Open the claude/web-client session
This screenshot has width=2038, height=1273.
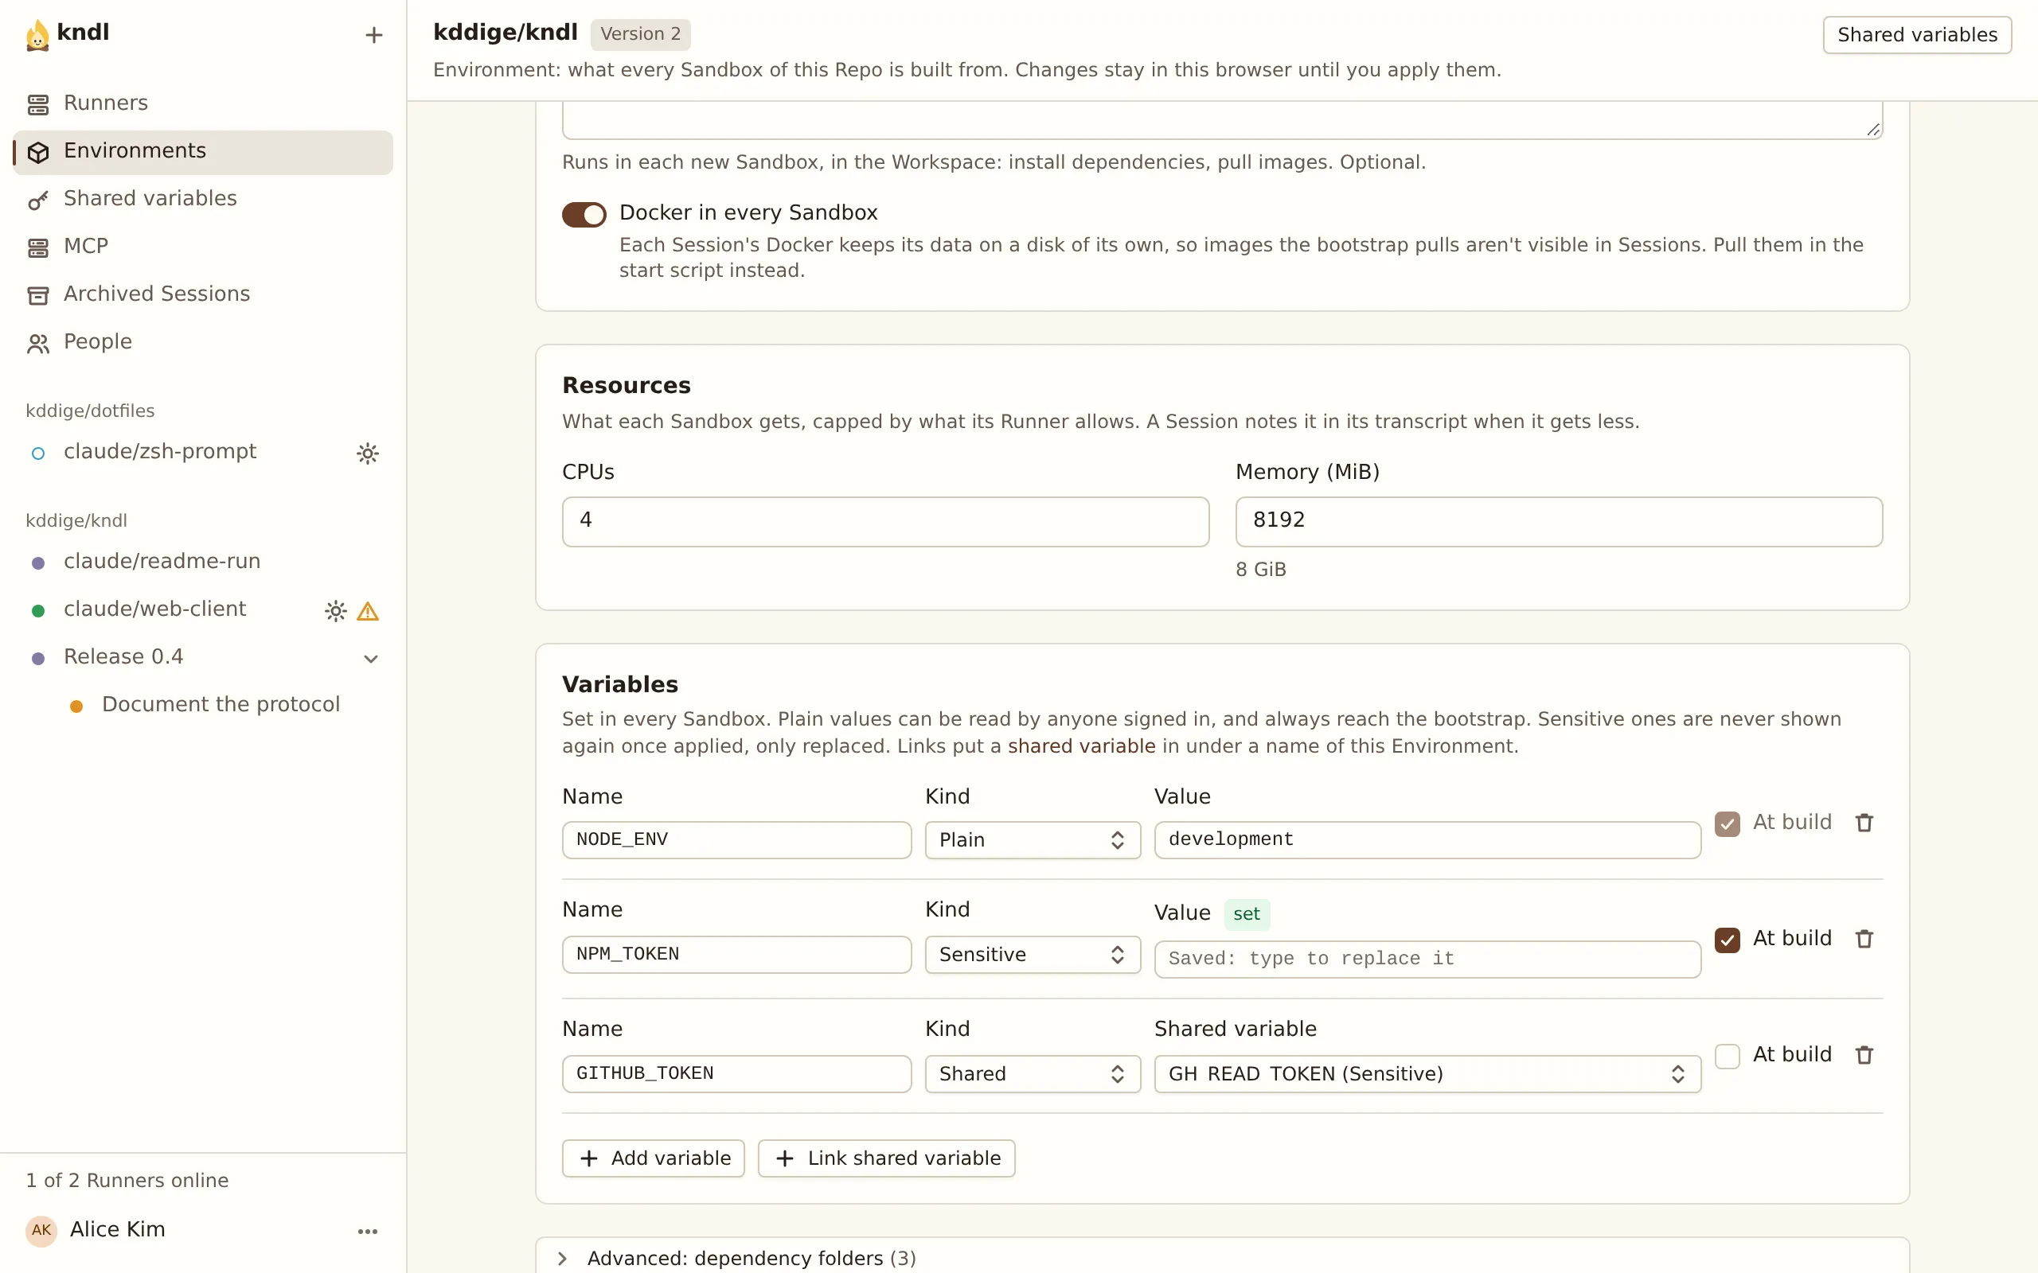(x=203, y=609)
